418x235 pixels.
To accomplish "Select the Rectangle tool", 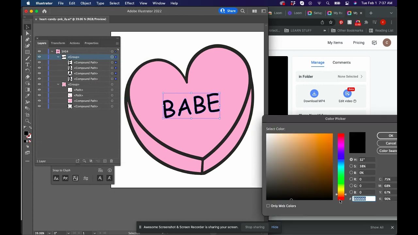I will coord(27,52).
